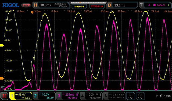Click the USB status icon
Screen dimensions: 172x101
(157, 96)
